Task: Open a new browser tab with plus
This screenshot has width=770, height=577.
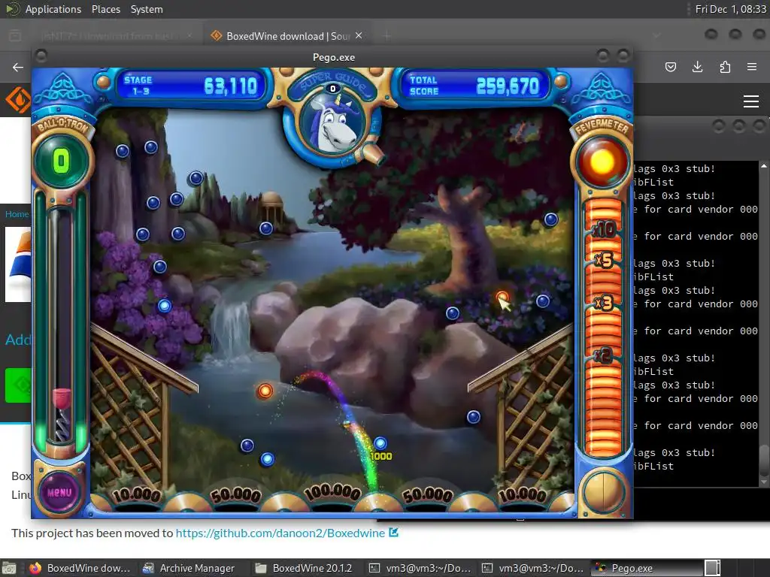Action: (x=387, y=36)
